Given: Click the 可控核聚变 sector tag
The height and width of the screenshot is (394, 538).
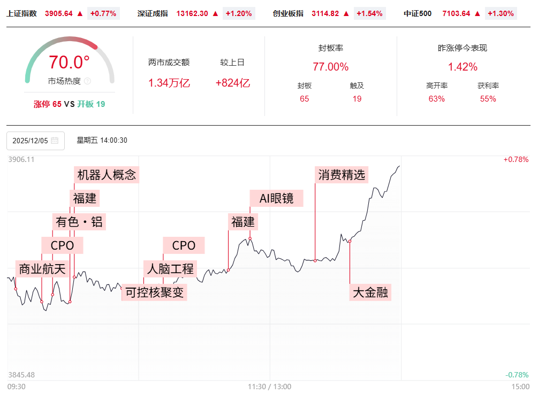Looking at the screenshot, I should pyautogui.click(x=154, y=292).
